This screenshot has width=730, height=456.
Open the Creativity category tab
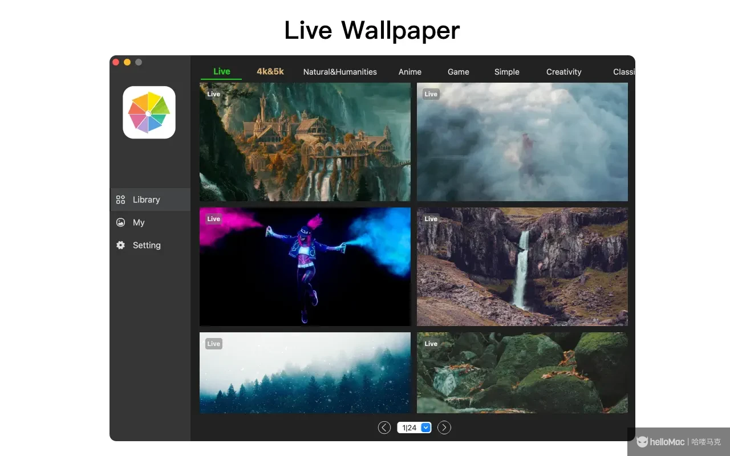click(564, 72)
